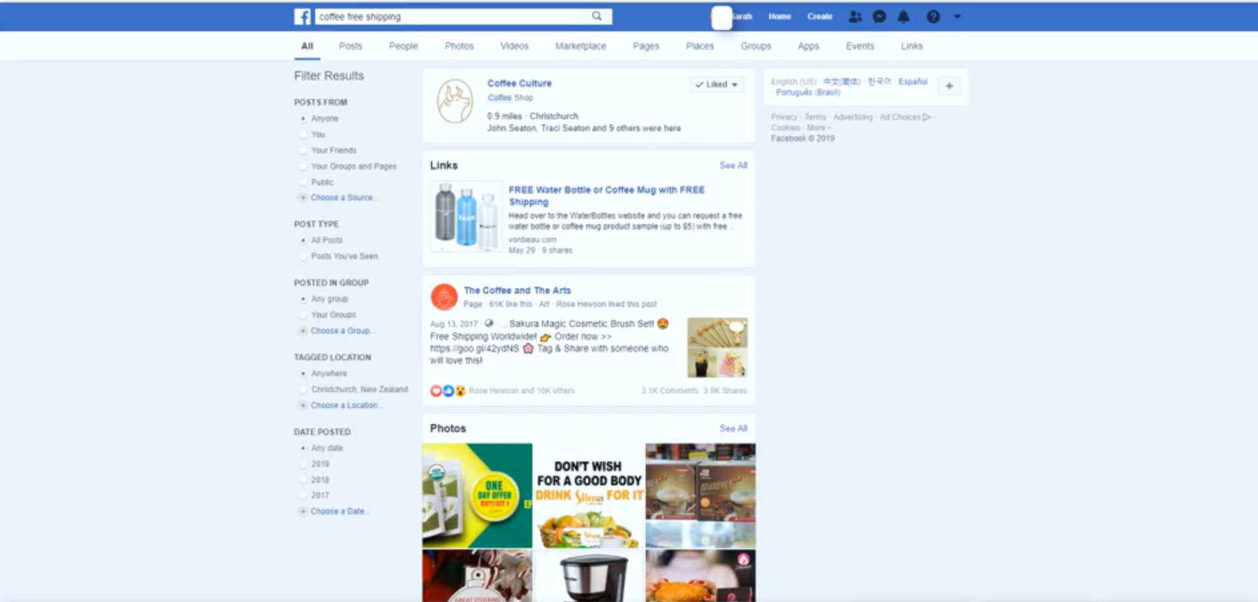Viewport: 1258px width, 602px height.
Task: Click the love reaction emoji under the post
Action: pos(436,391)
